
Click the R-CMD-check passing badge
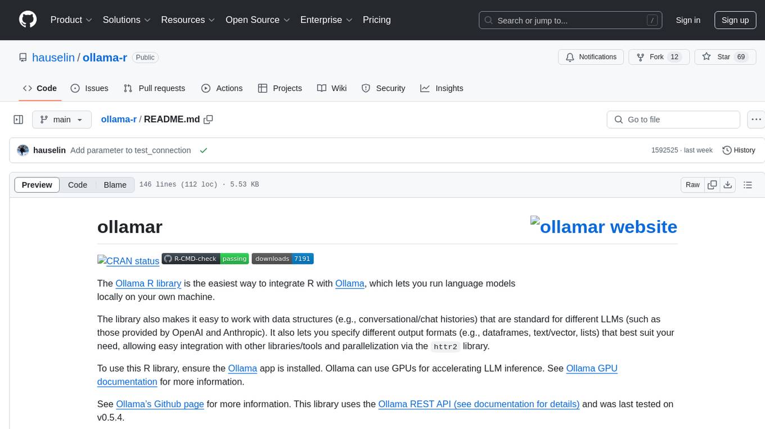click(x=205, y=259)
